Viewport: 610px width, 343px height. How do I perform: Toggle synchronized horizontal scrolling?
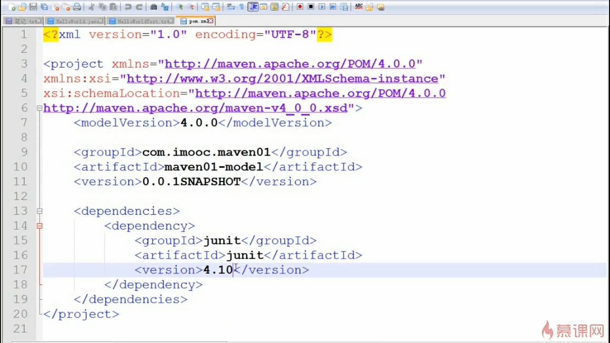[x=216, y=7]
